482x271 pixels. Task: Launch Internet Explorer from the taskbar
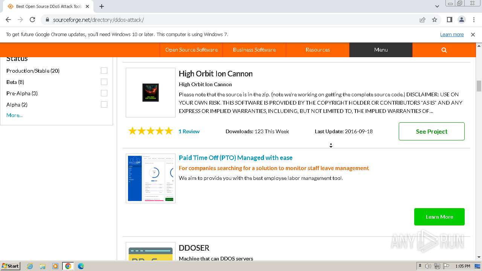coord(30,266)
